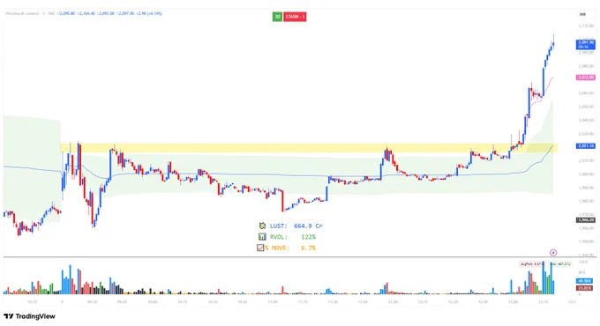Click the yellow resistance zone rectangle

click(x=309, y=148)
